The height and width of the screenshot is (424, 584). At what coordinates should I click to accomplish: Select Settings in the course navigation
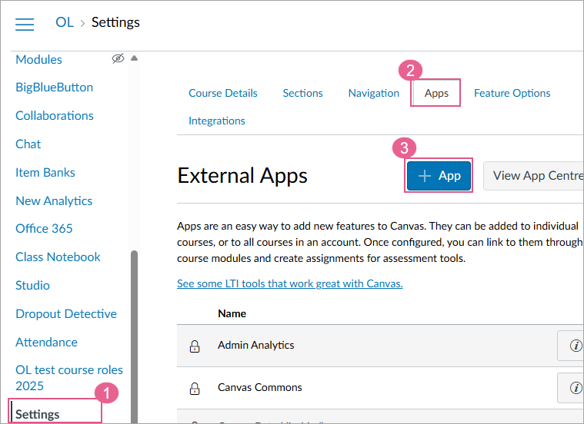coord(37,414)
